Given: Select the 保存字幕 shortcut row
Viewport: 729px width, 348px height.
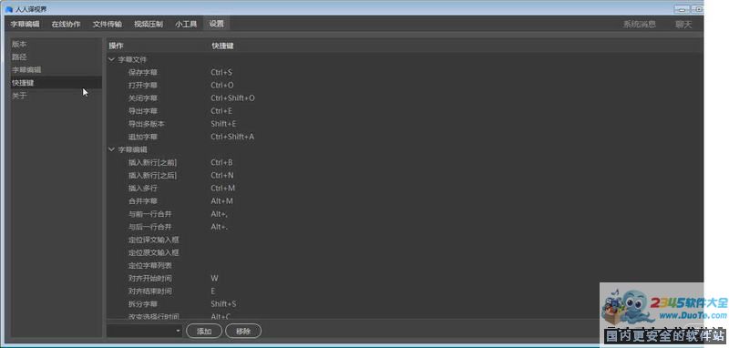Looking at the screenshot, I should [404, 73].
